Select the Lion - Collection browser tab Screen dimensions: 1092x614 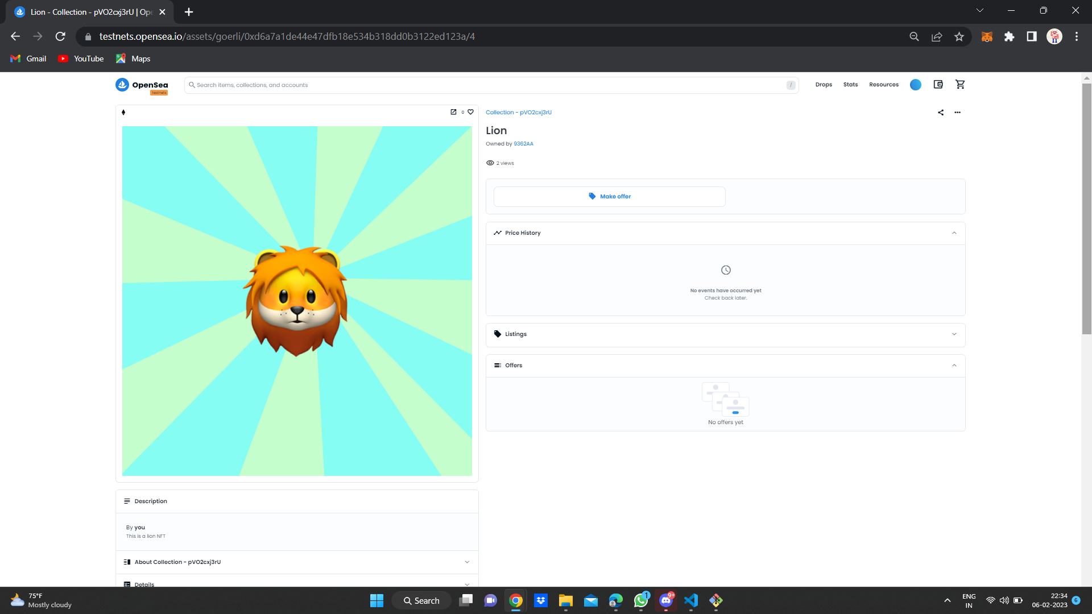click(90, 12)
